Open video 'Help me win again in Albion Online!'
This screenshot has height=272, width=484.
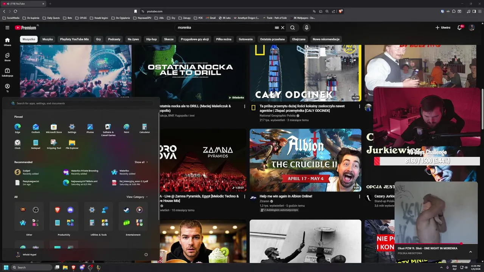286,196
